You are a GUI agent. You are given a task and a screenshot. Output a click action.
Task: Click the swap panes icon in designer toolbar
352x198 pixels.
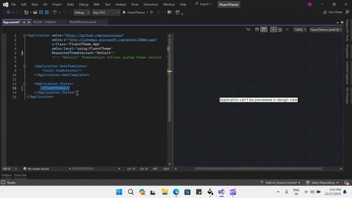[248, 29]
